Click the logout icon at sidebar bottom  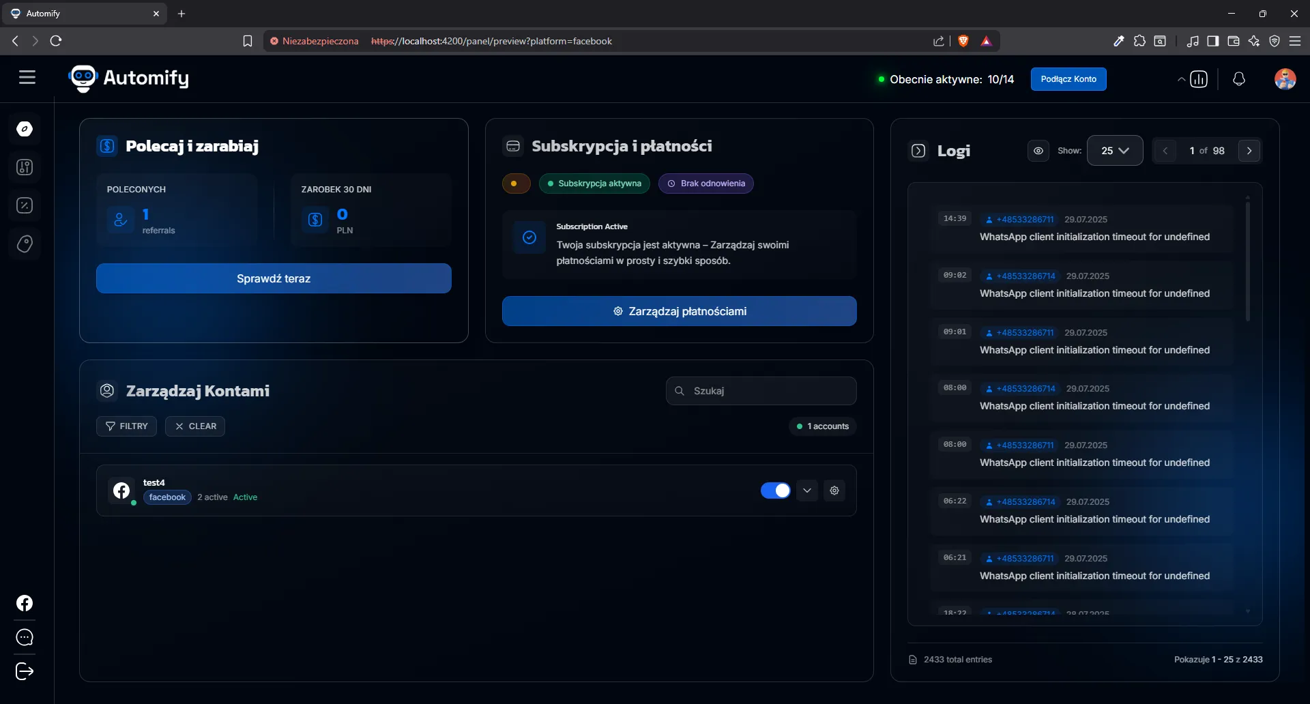pyautogui.click(x=25, y=672)
